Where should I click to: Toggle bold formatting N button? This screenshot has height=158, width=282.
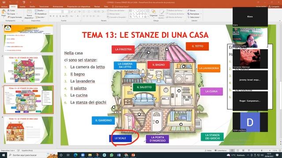tap(50, 16)
